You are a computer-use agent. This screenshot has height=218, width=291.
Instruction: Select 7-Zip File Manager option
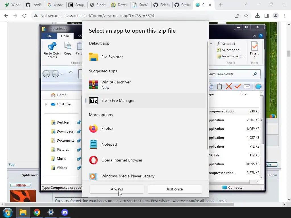click(x=145, y=100)
